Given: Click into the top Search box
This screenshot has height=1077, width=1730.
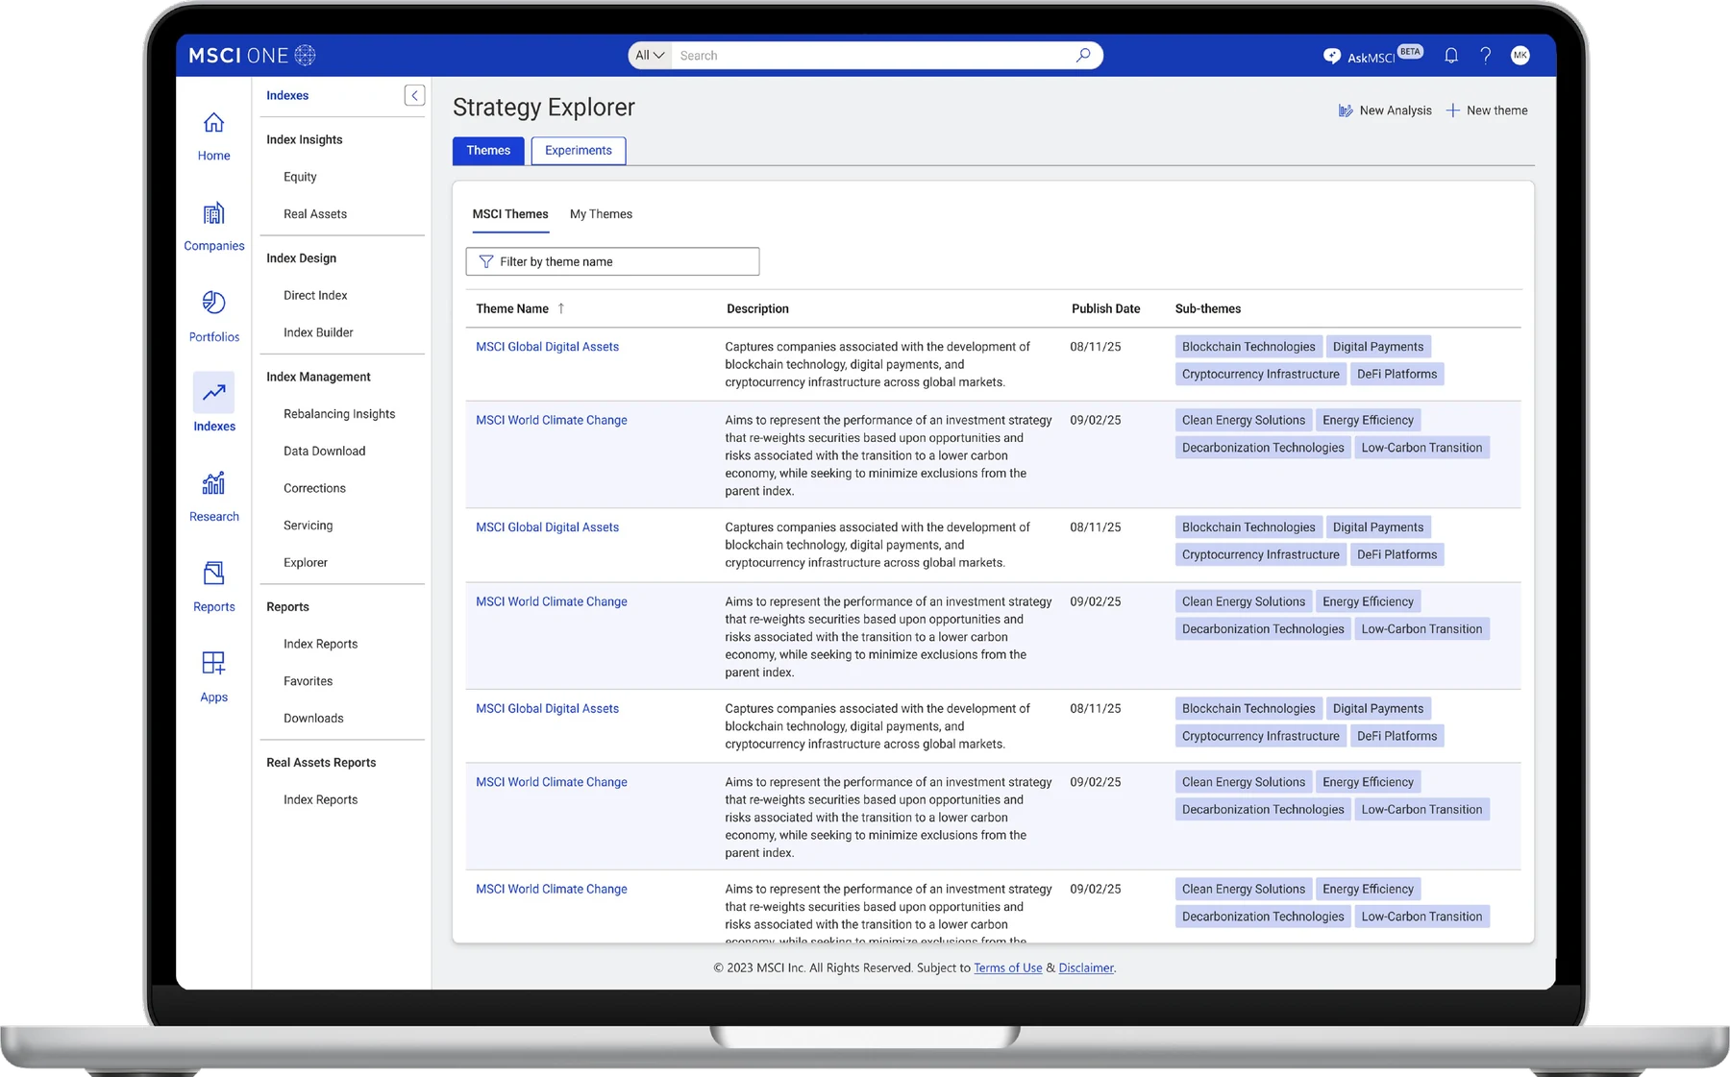Looking at the screenshot, I should (x=875, y=56).
